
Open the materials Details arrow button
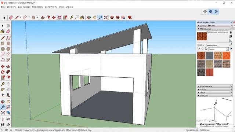point(231,49)
